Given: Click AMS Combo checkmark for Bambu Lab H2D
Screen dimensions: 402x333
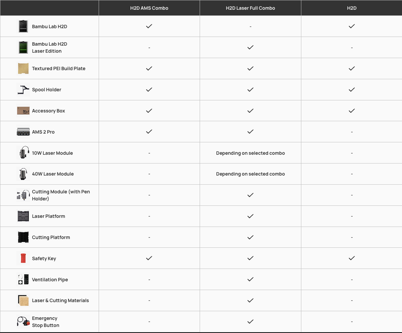Looking at the screenshot, I should click(x=149, y=26).
